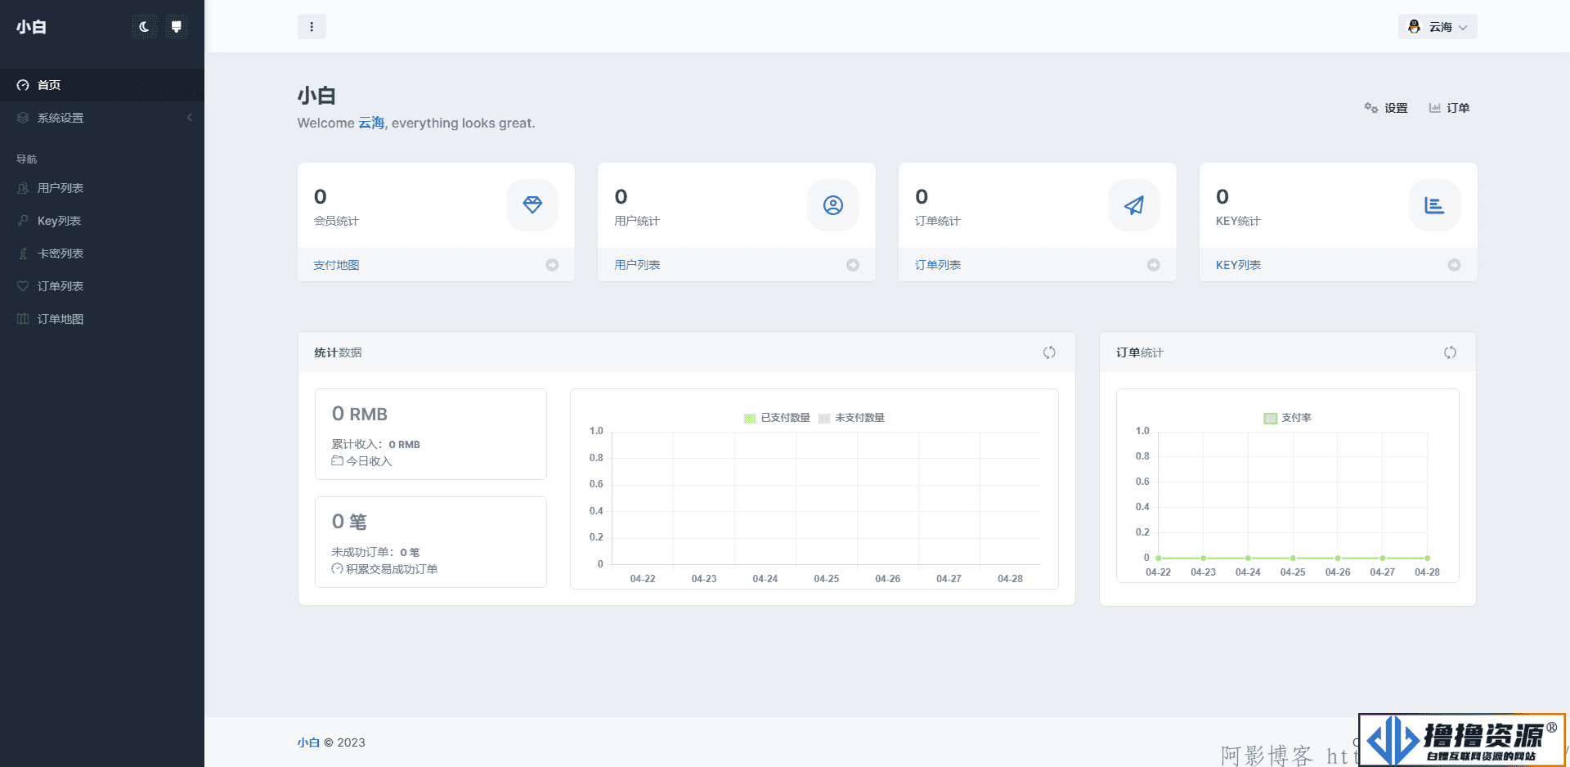1570x767 pixels.
Task: Click the 订单列表 sidebar heart icon
Action: (x=23, y=286)
